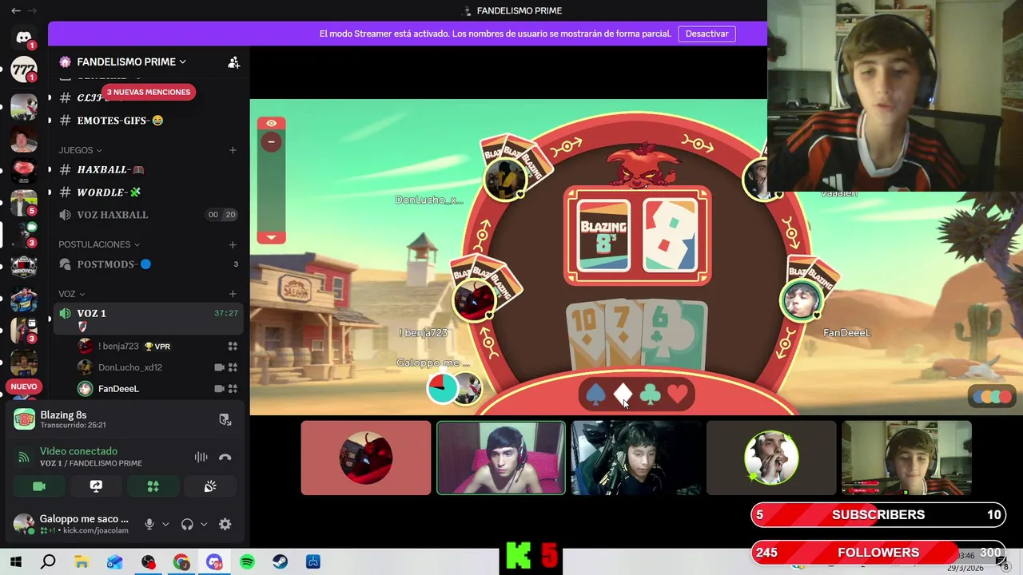This screenshot has height=575, width=1023.
Task: Open Spotify from taskbar
Action: (x=247, y=562)
